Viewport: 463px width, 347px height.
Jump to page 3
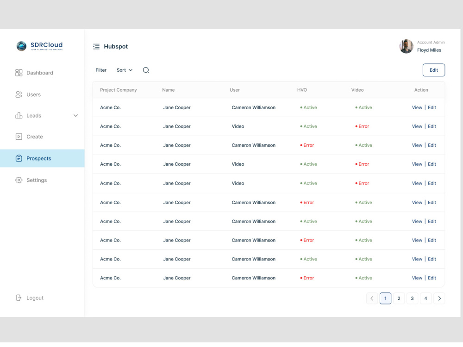pos(412,298)
